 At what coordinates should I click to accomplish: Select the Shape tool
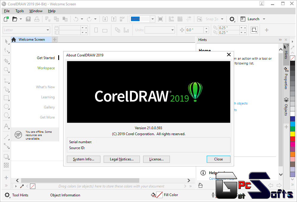click(7, 50)
